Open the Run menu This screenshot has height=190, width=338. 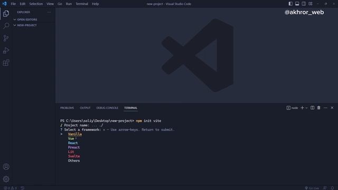(69, 4)
